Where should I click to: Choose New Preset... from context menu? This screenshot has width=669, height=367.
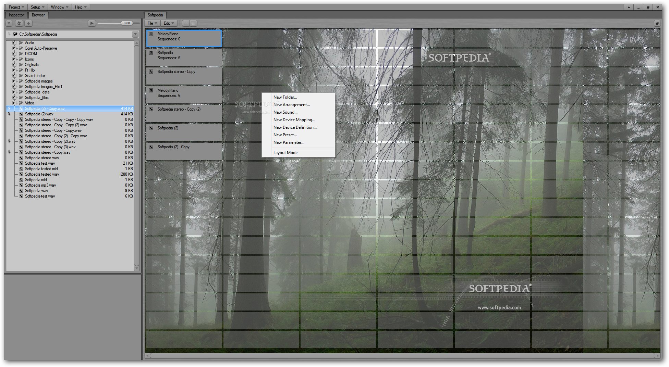click(x=299, y=135)
